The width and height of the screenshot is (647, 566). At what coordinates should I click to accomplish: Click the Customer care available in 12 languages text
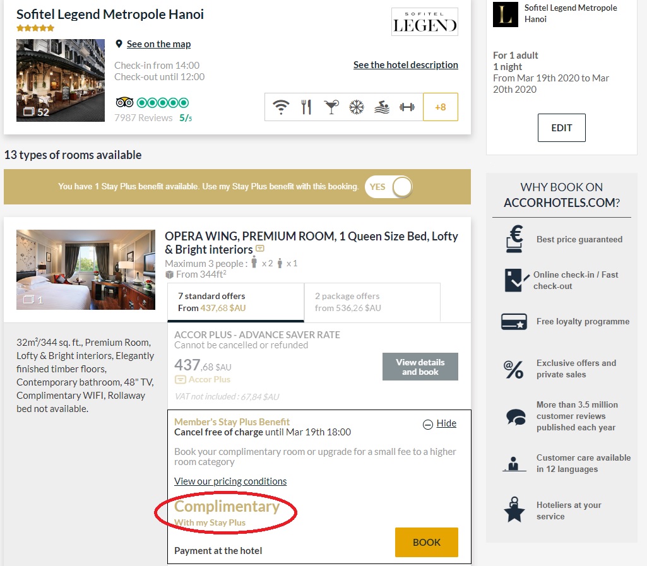coord(583,463)
